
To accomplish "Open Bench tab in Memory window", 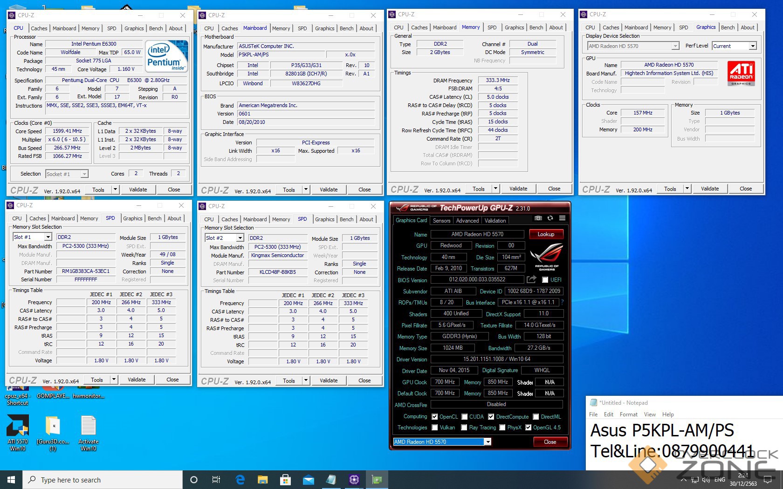I will [x=536, y=27].
